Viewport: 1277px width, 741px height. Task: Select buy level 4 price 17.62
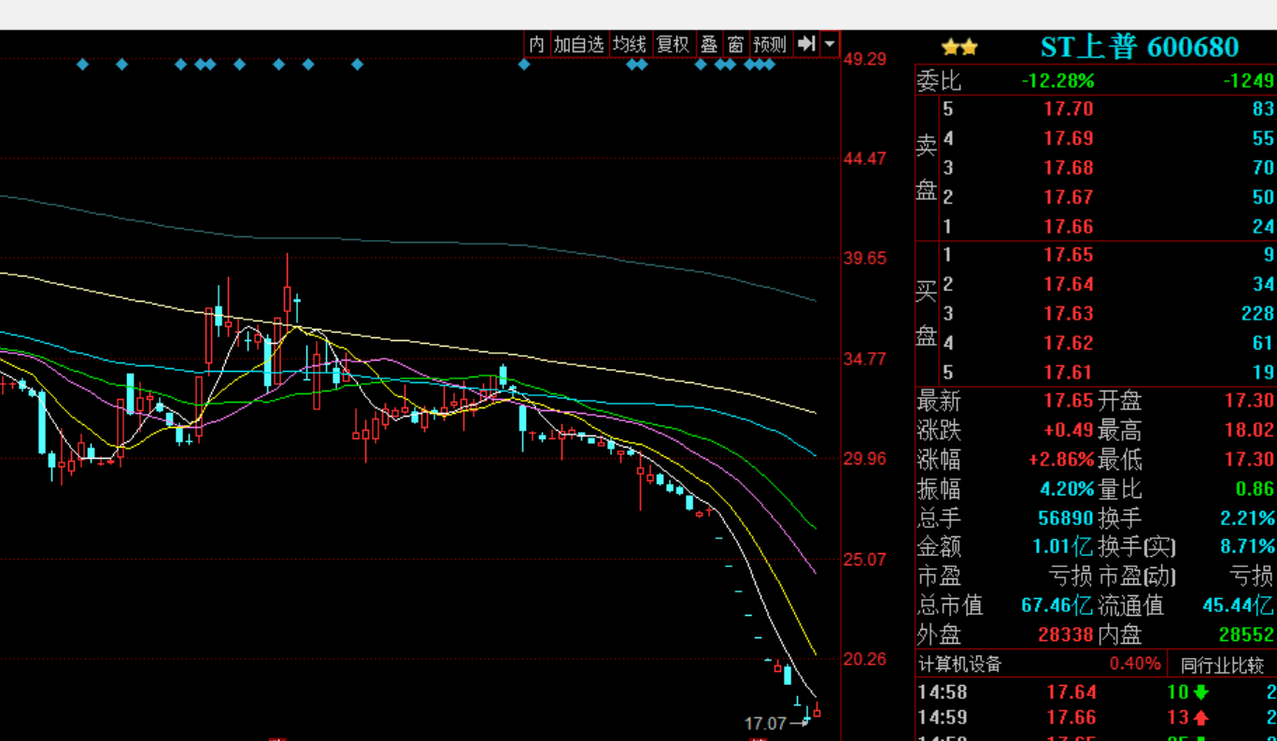1068,343
